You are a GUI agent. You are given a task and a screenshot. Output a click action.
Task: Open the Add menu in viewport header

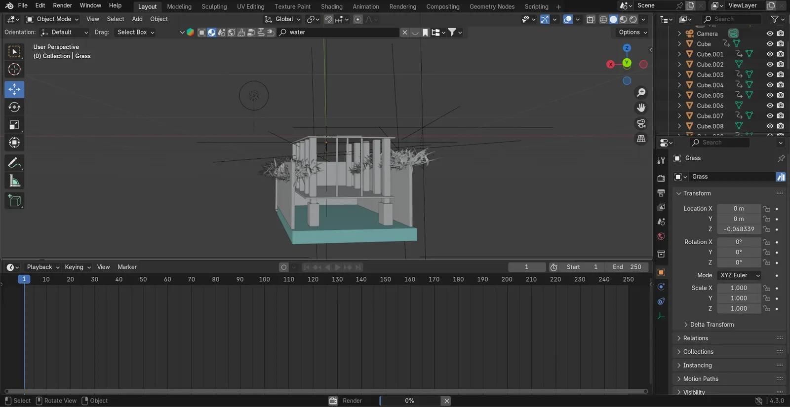tap(137, 19)
